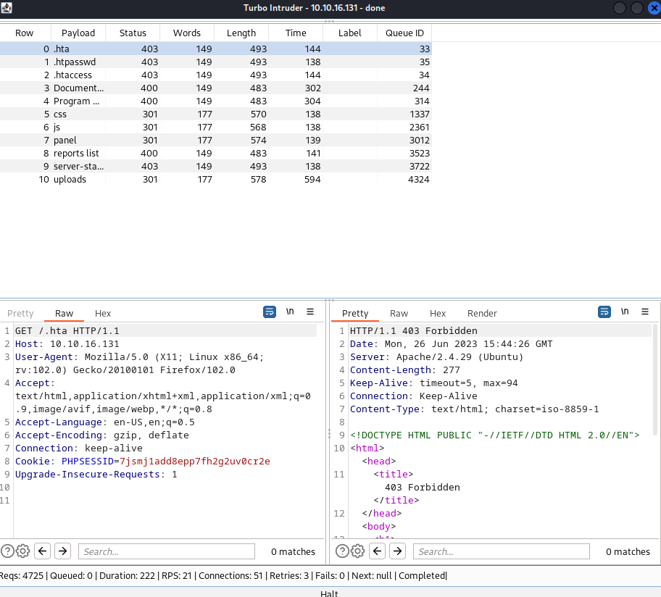The height and width of the screenshot is (597, 661).
Task: Select the uploads payload row
Action: click(x=70, y=180)
